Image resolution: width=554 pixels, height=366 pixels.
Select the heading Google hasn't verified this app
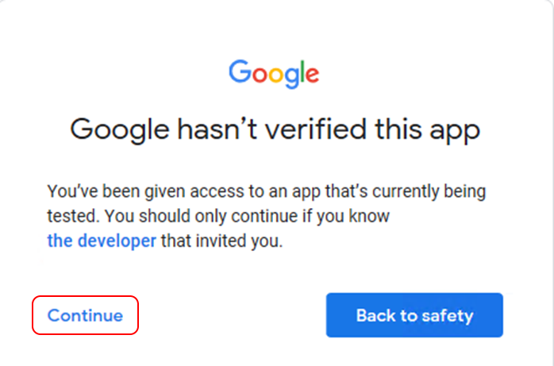tap(275, 129)
